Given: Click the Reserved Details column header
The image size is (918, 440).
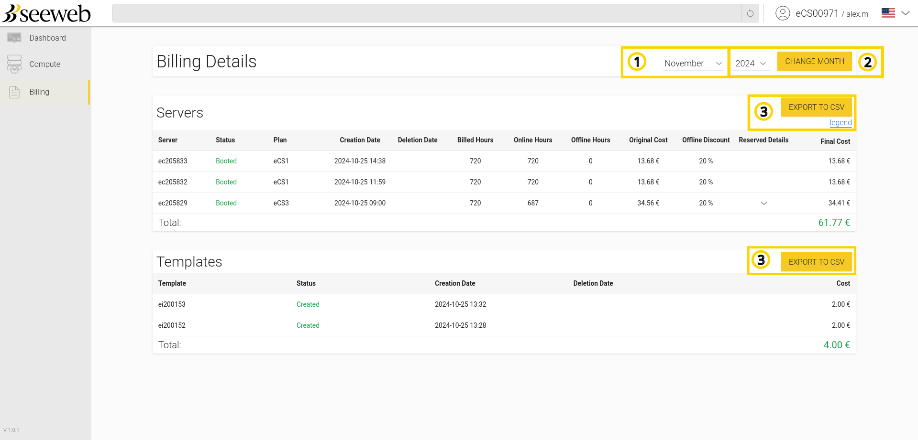Looking at the screenshot, I should coord(763,140).
